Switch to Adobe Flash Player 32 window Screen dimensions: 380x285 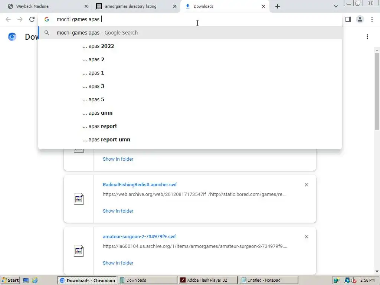[208, 280]
